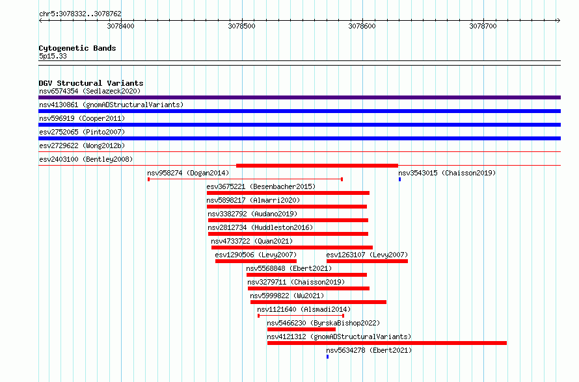Viewport: 579px width, 382px height.
Task: Select the esv2752065 (Pinto2007) blue bar
Action: pyautogui.click(x=299, y=138)
